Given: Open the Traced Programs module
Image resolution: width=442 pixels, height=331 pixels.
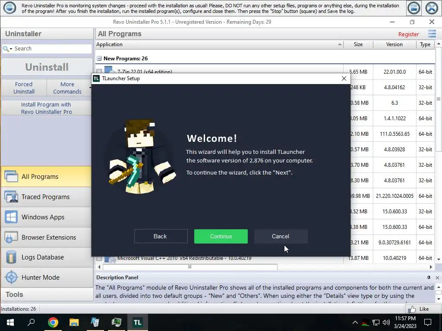Looking at the screenshot, I should pyautogui.click(x=46, y=197).
